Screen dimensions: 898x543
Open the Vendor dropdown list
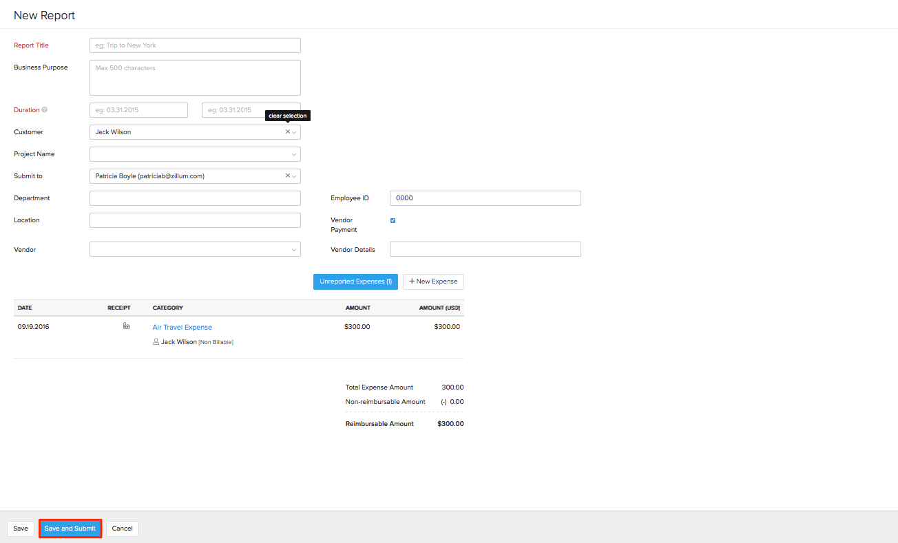point(293,249)
